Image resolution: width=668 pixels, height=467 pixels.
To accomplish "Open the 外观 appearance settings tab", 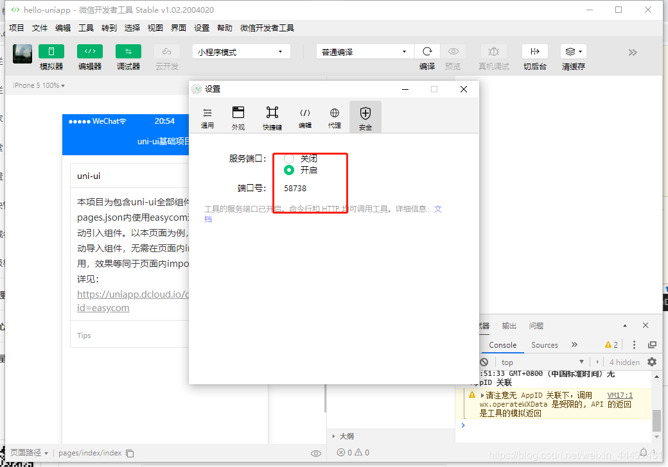I will point(238,118).
